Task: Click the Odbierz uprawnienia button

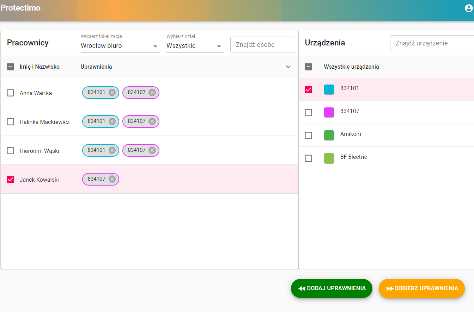Action: (422, 288)
